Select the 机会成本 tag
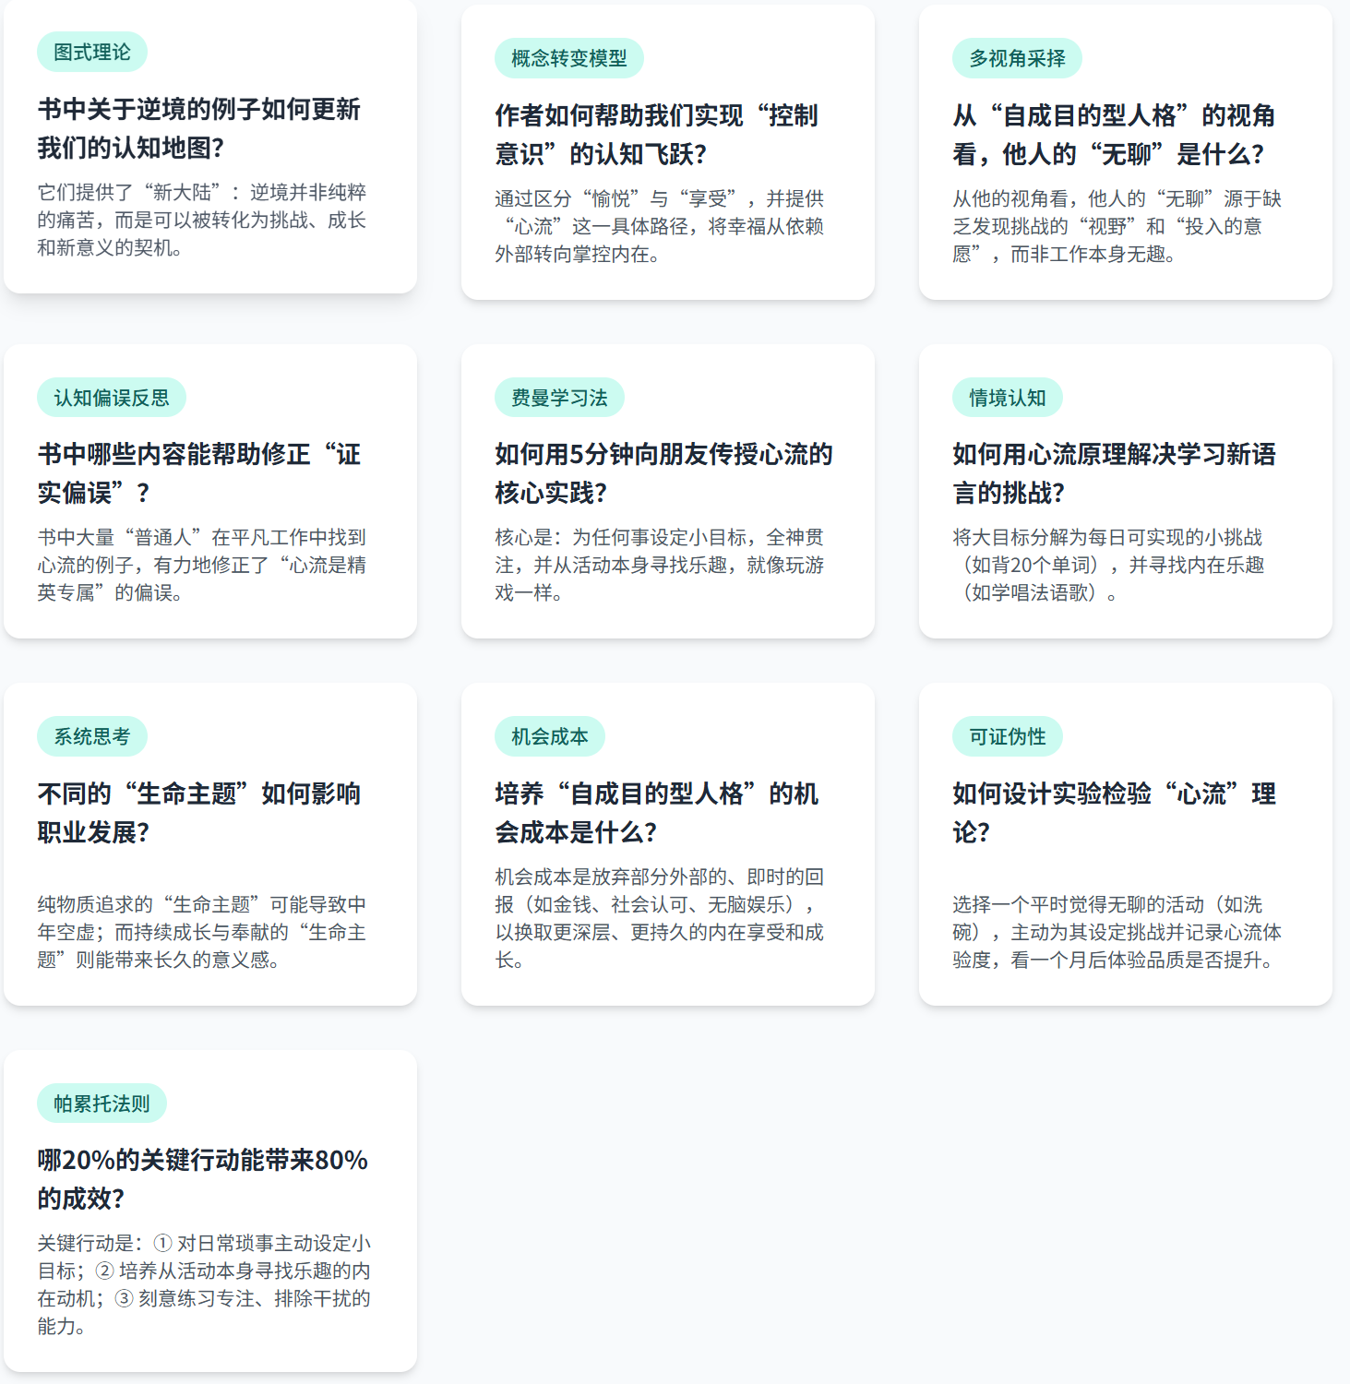Viewport: 1350px width, 1384px height. (550, 736)
